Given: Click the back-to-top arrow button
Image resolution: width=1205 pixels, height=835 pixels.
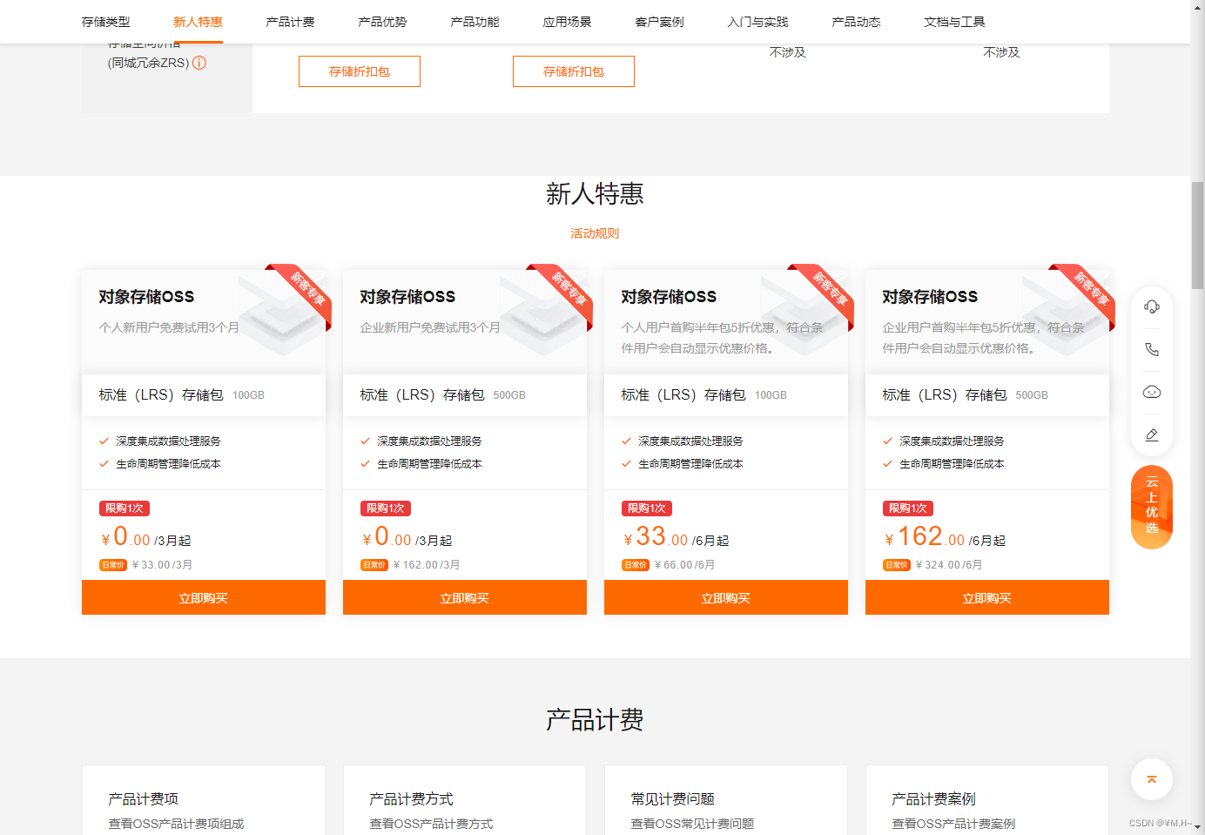Looking at the screenshot, I should click(x=1151, y=779).
